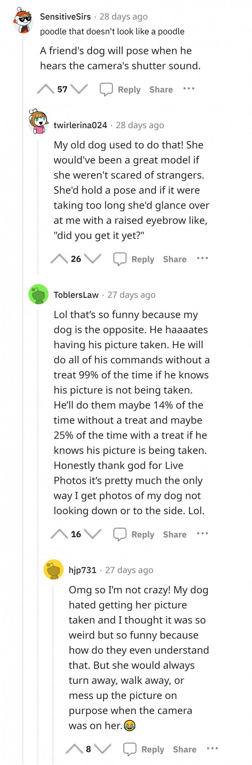Share ToblersLaw's comment
Screen dimensions: 252x765
[x=175, y=534]
